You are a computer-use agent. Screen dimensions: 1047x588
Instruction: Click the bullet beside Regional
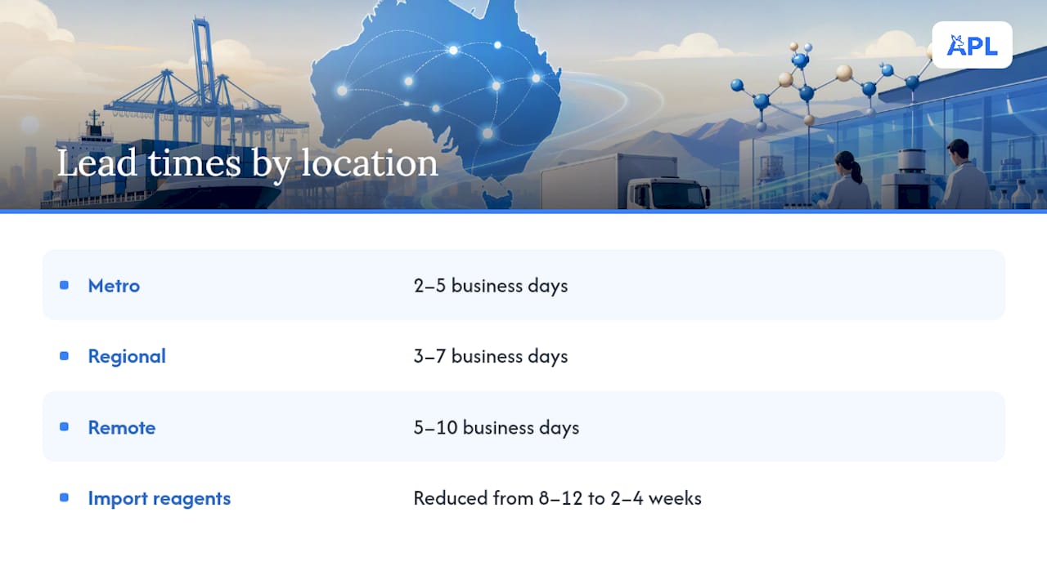[64, 356]
